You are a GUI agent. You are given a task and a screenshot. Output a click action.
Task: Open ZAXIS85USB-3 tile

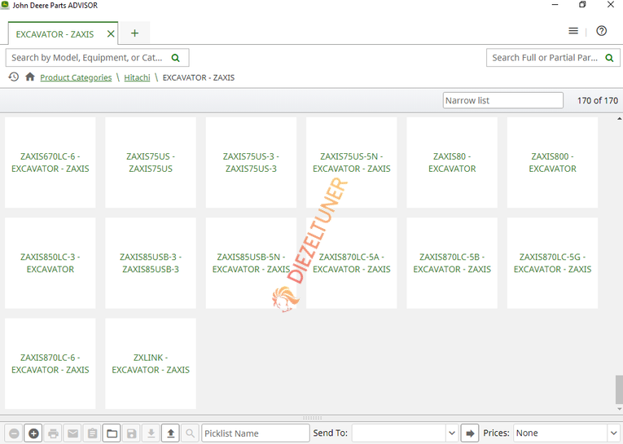pos(151,263)
